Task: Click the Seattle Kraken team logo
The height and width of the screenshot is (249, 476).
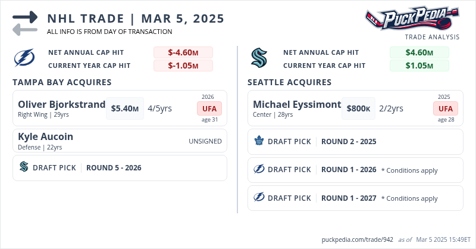Action: tap(259, 58)
